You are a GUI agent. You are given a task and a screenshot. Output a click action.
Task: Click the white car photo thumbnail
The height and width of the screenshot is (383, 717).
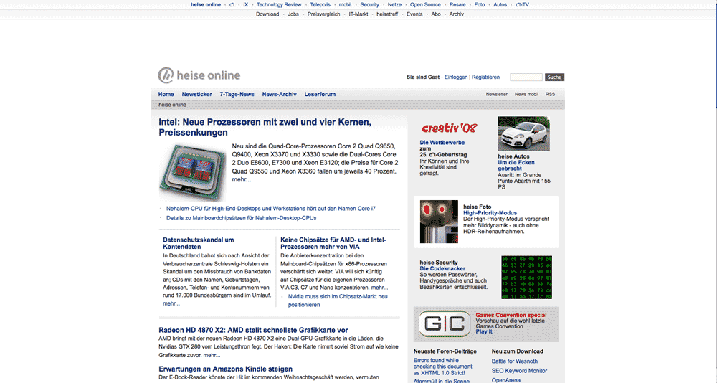523,133
